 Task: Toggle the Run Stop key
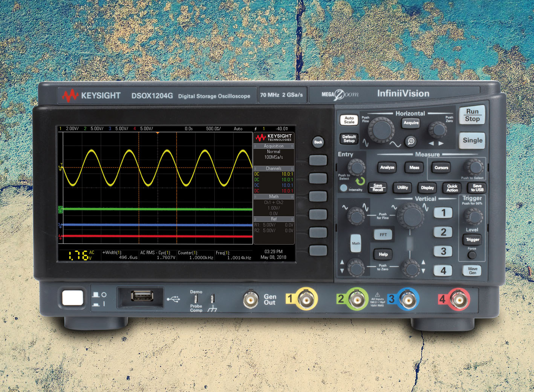tap(472, 115)
